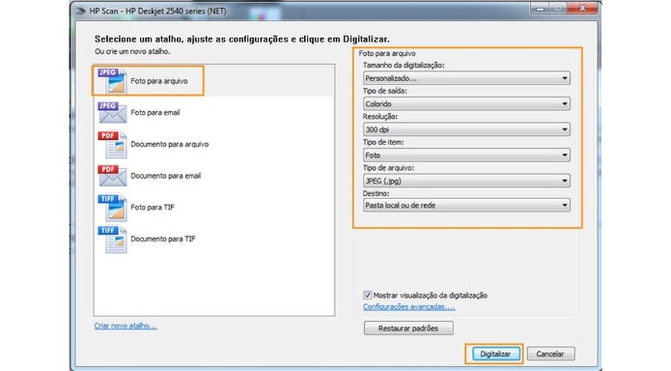Viewport: 671px width, 371px height.
Task: Open the 'Tamanho da digitalização' dropdown
Action: 466,78
